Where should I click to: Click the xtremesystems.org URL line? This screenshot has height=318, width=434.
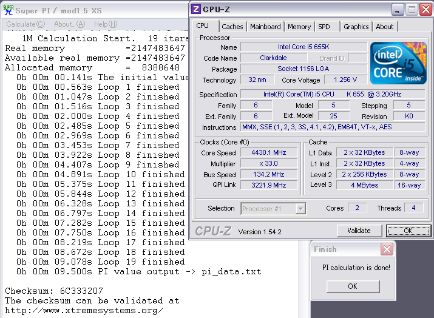[x=84, y=311]
